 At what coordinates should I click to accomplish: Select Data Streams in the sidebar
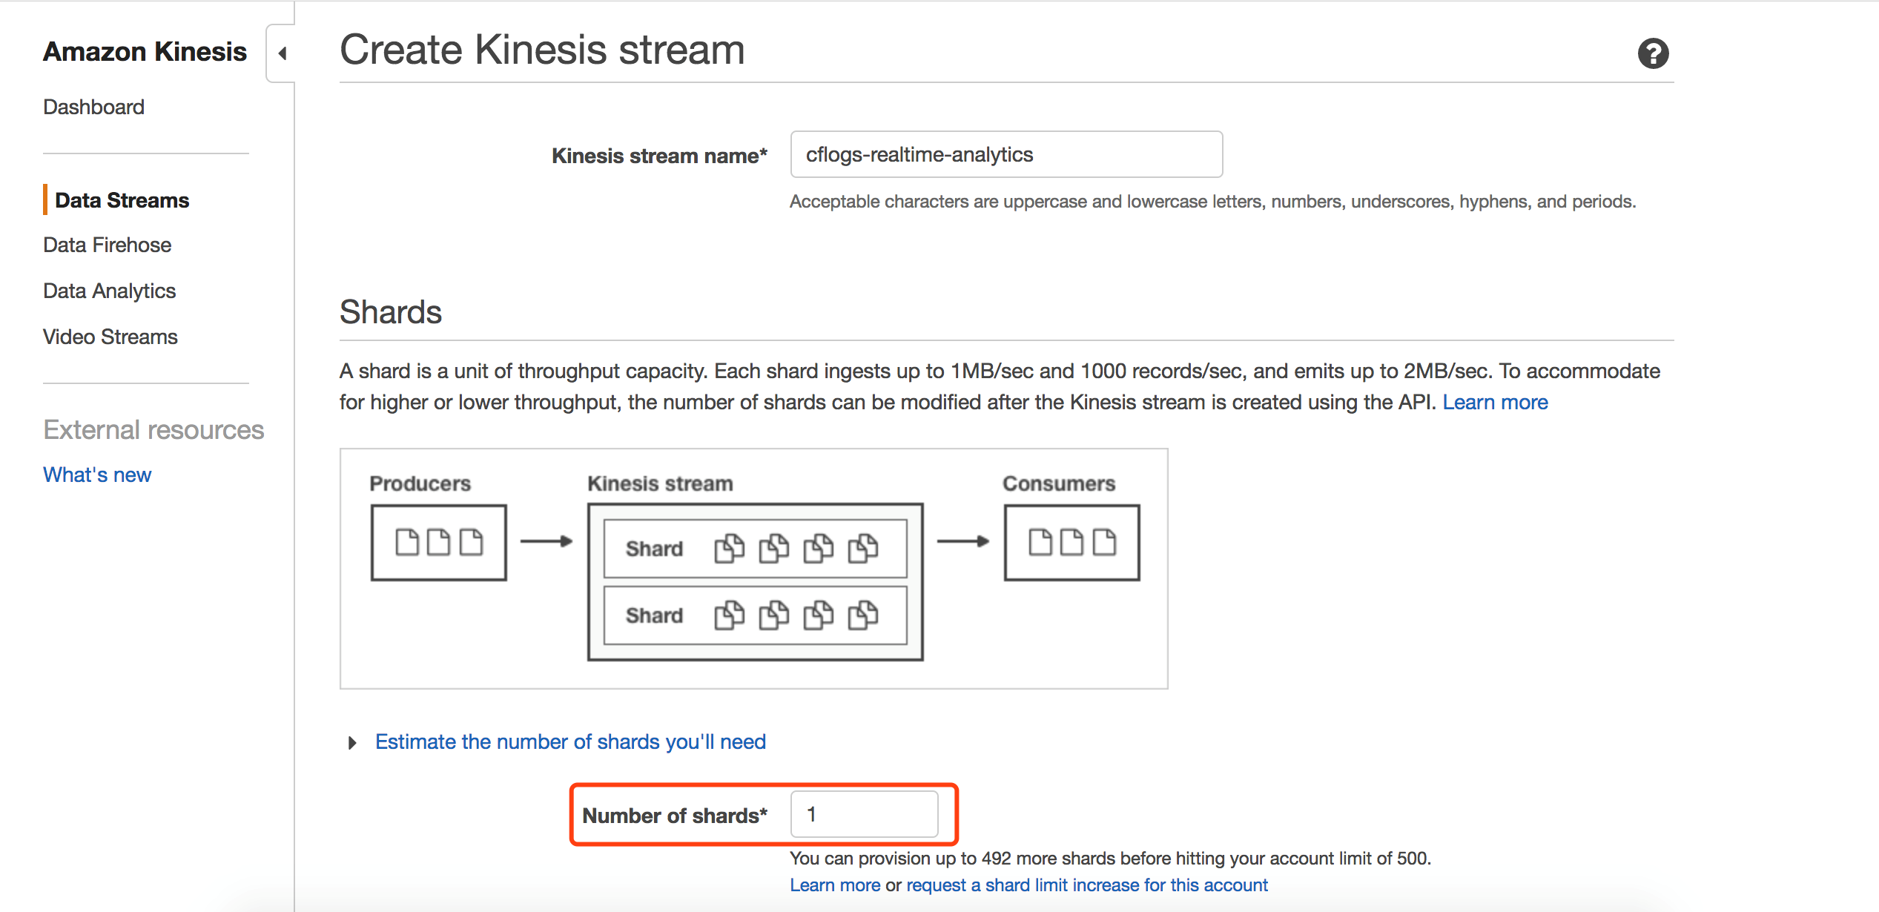click(x=122, y=200)
